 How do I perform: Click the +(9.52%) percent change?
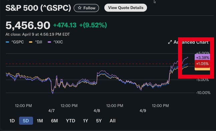click(93, 25)
